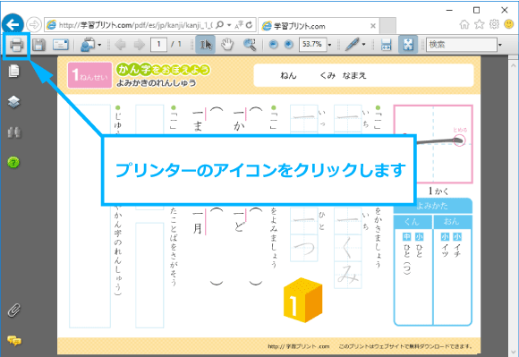Viewport: 519px width, 357px height.
Task: Open the search box options dropdown arrow
Action: (x=500, y=45)
